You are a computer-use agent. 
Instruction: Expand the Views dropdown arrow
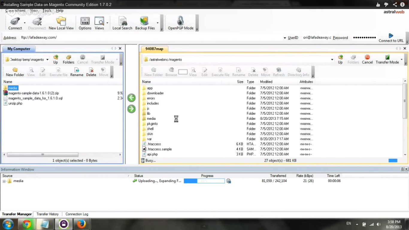tap(107, 22)
